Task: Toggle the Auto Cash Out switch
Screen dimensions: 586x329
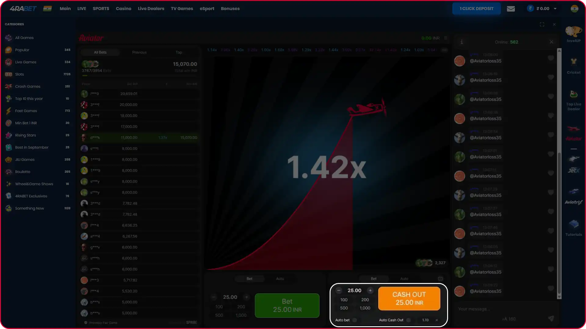Action: tap(409, 320)
